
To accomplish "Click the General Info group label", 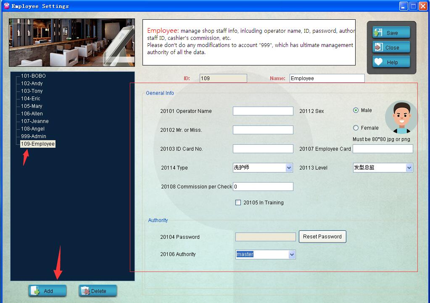I will (160, 93).
